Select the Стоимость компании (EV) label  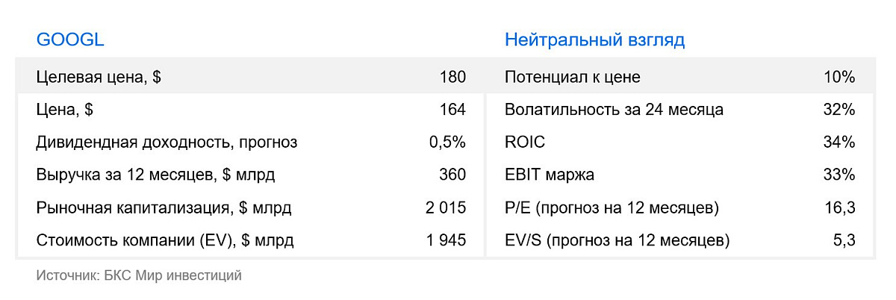tap(165, 241)
